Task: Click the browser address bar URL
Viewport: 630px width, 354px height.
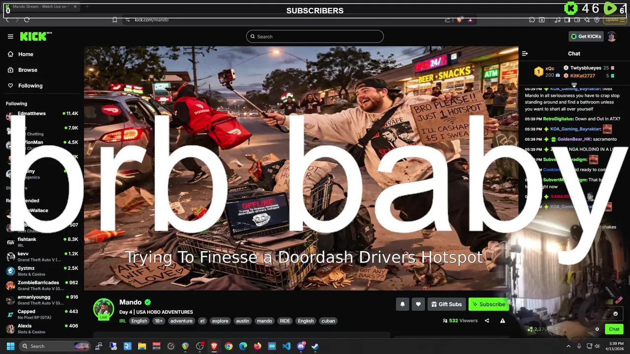Action: 152,20
